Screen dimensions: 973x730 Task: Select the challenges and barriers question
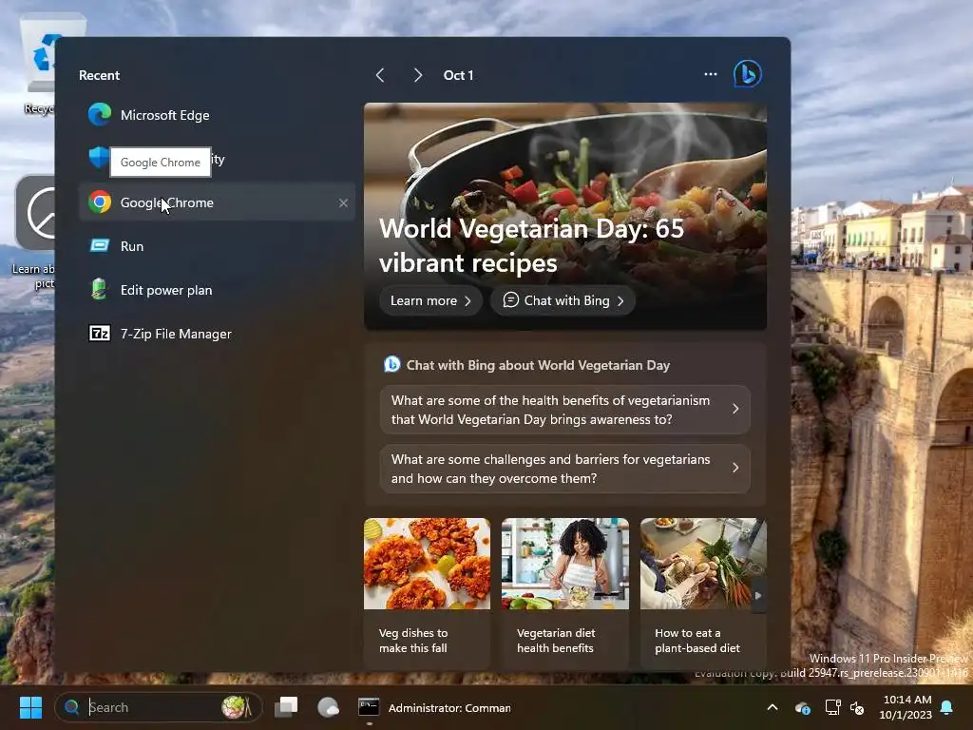(x=564, y=469)
